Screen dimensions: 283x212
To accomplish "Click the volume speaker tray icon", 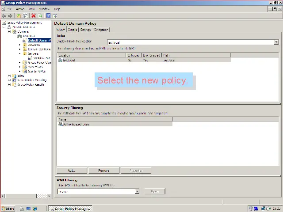I will tap(268, 208).
